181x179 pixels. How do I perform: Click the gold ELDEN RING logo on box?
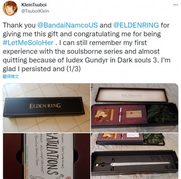coord(45,106)
